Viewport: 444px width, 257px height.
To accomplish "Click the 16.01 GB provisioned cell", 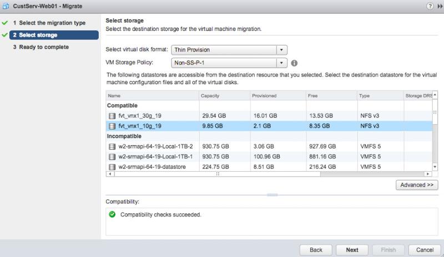I will pyautogui.click(x=265, y=116).
